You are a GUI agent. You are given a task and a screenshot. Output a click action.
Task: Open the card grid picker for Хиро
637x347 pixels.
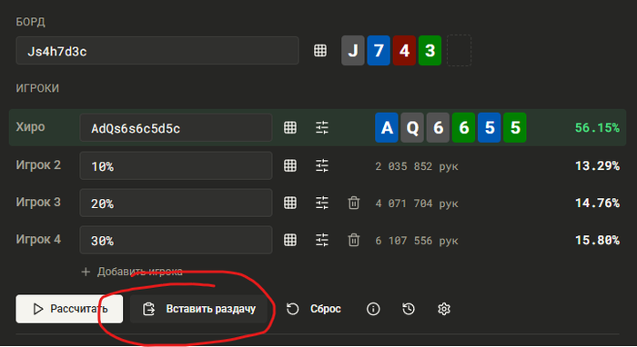(x=290, y=128)
